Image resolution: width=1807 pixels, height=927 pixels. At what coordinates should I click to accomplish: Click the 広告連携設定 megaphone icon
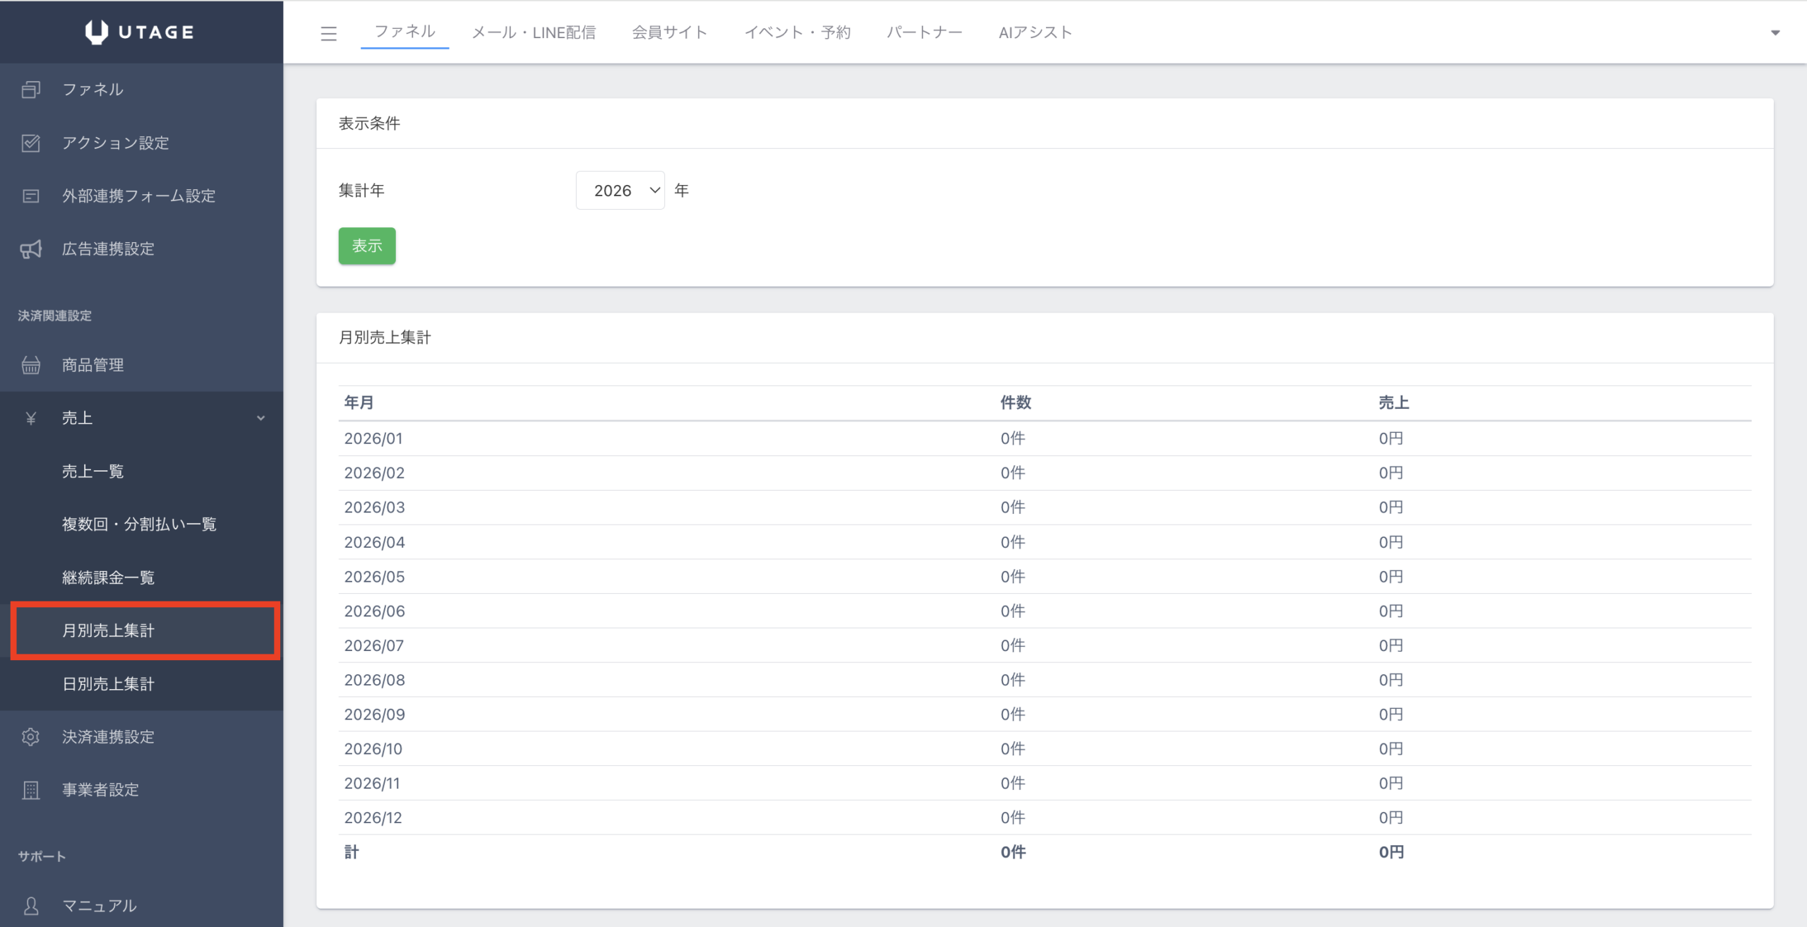tap(30, 249)
